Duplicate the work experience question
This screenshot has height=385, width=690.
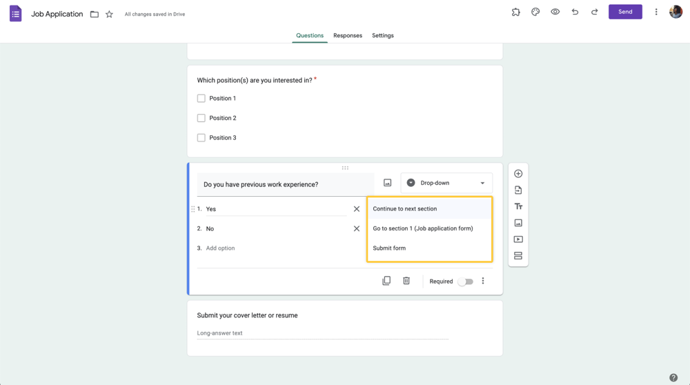click(386, 281)
